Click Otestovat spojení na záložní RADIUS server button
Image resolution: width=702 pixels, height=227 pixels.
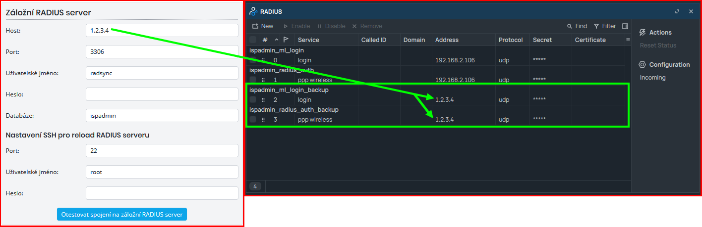click(x=122, y=214)
